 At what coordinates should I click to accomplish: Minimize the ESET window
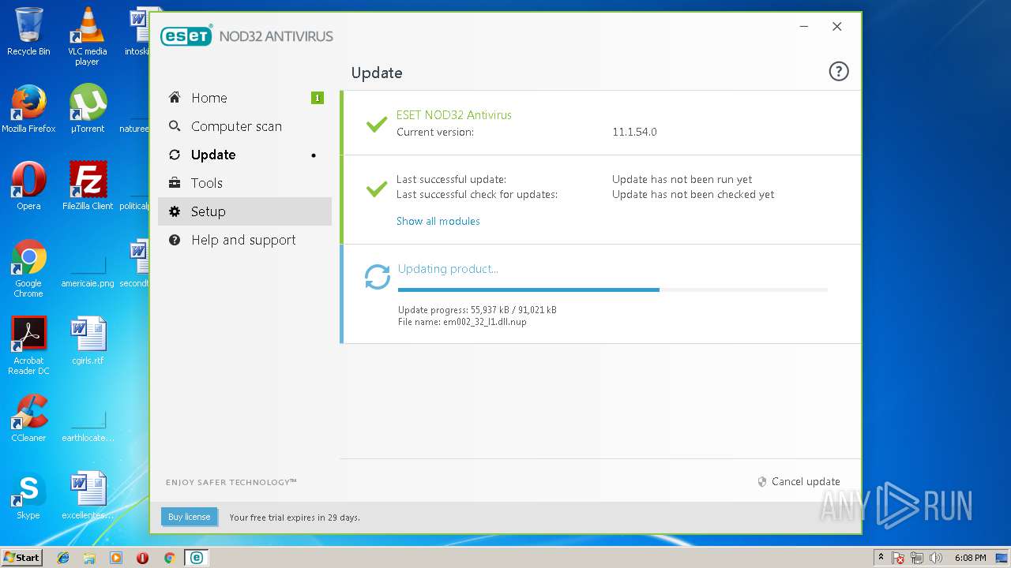tap(804, 27)
